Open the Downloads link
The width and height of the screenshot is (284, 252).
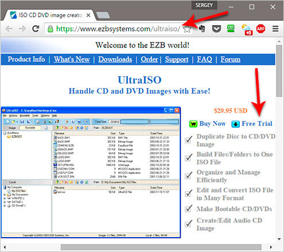tap(115, 60)
